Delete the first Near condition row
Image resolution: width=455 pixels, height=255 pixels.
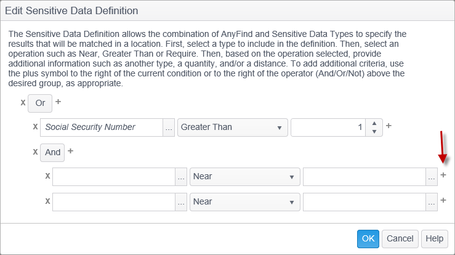[x=47, y=176]
